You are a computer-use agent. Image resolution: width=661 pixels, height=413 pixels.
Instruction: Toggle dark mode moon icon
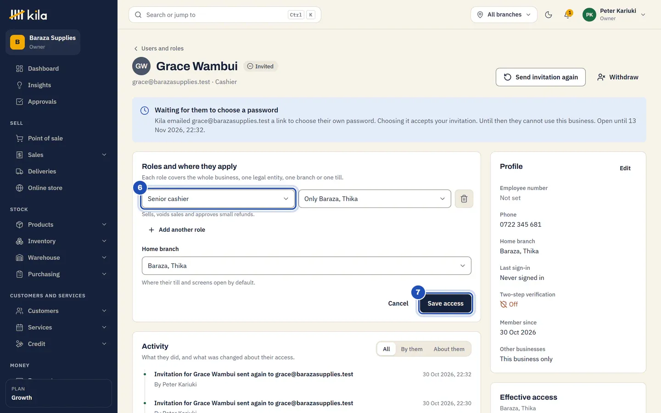(549, 15)
